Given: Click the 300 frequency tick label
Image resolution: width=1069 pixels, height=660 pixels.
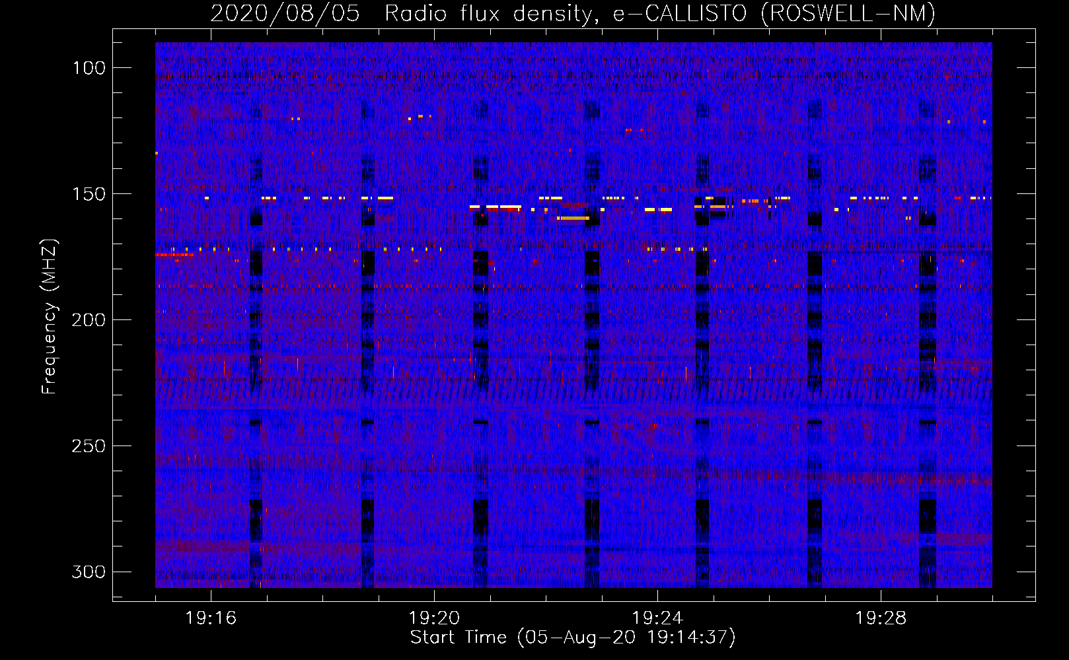Looking at the screenshot, I should (x=89, y=572).
